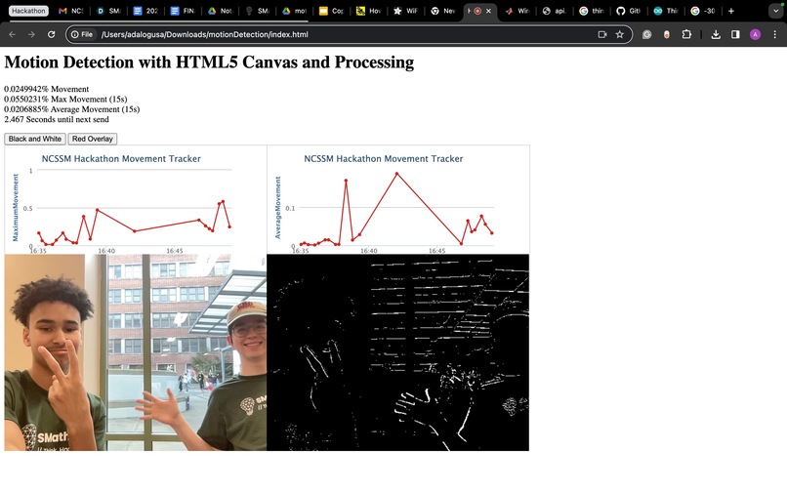Switch to the Google Drive Not tab
787x492 pixels.
tap(220, 11)
